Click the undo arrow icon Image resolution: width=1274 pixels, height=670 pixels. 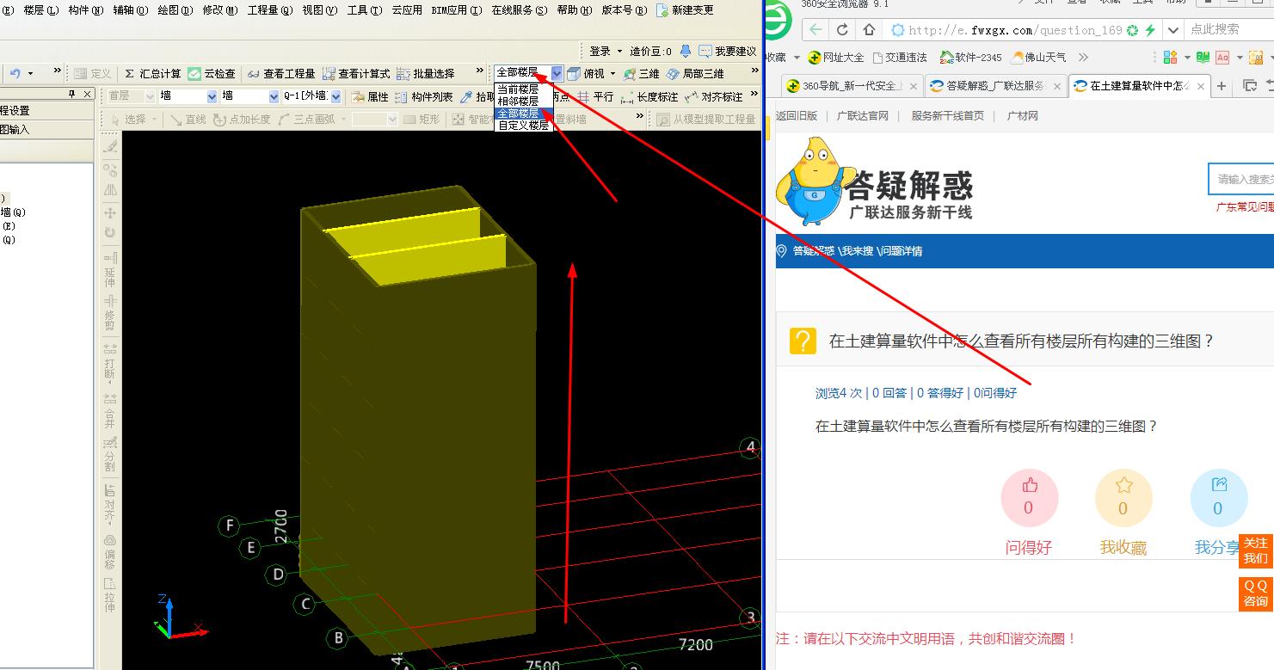[15, 74]
